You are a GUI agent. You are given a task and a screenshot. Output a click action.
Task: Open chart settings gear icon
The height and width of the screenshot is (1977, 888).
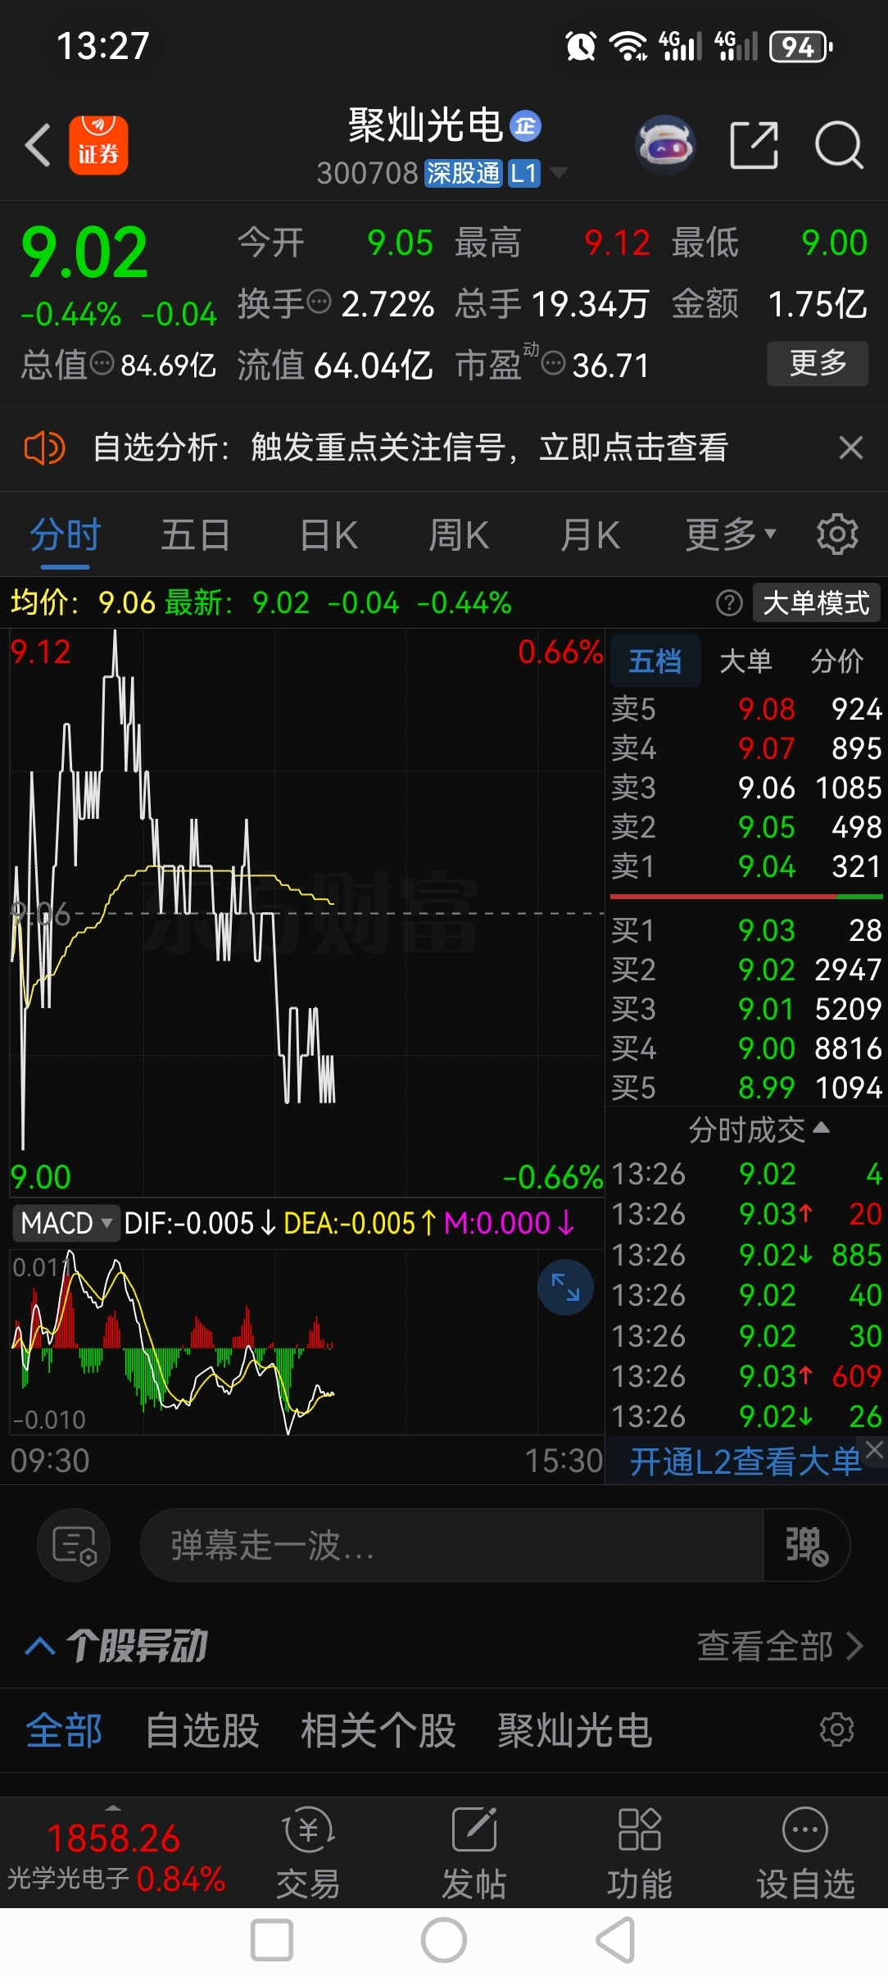point(837,534)
